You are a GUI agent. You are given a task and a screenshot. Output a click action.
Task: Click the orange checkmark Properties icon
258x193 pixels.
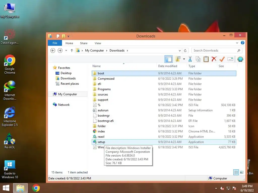[x=222, y=59]
